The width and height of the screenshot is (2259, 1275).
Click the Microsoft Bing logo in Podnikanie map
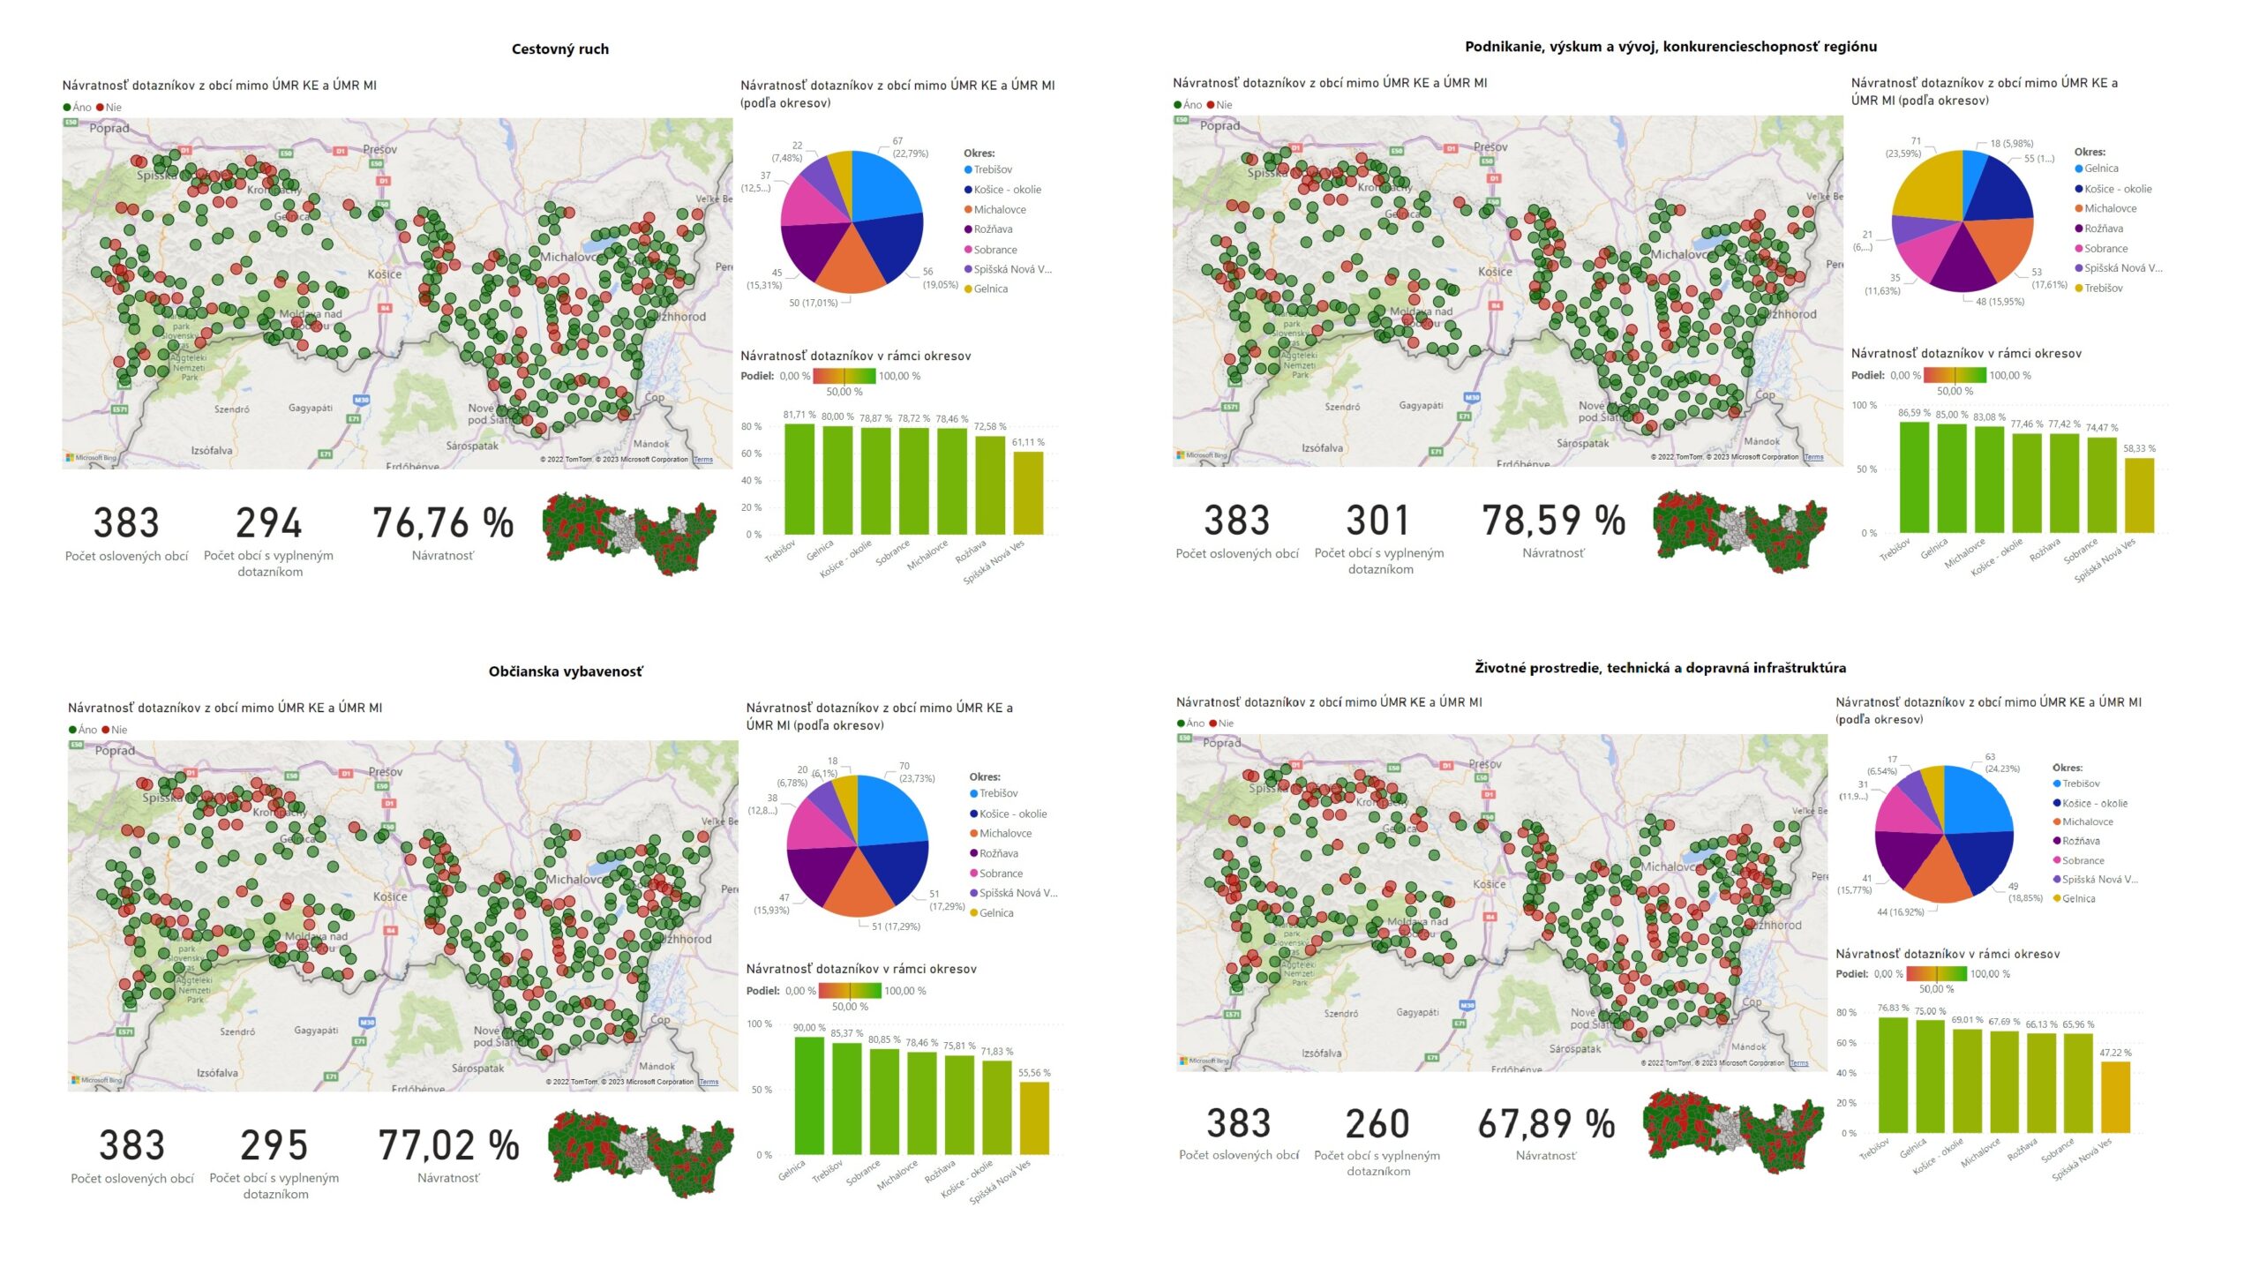(x=1202, y=455)
